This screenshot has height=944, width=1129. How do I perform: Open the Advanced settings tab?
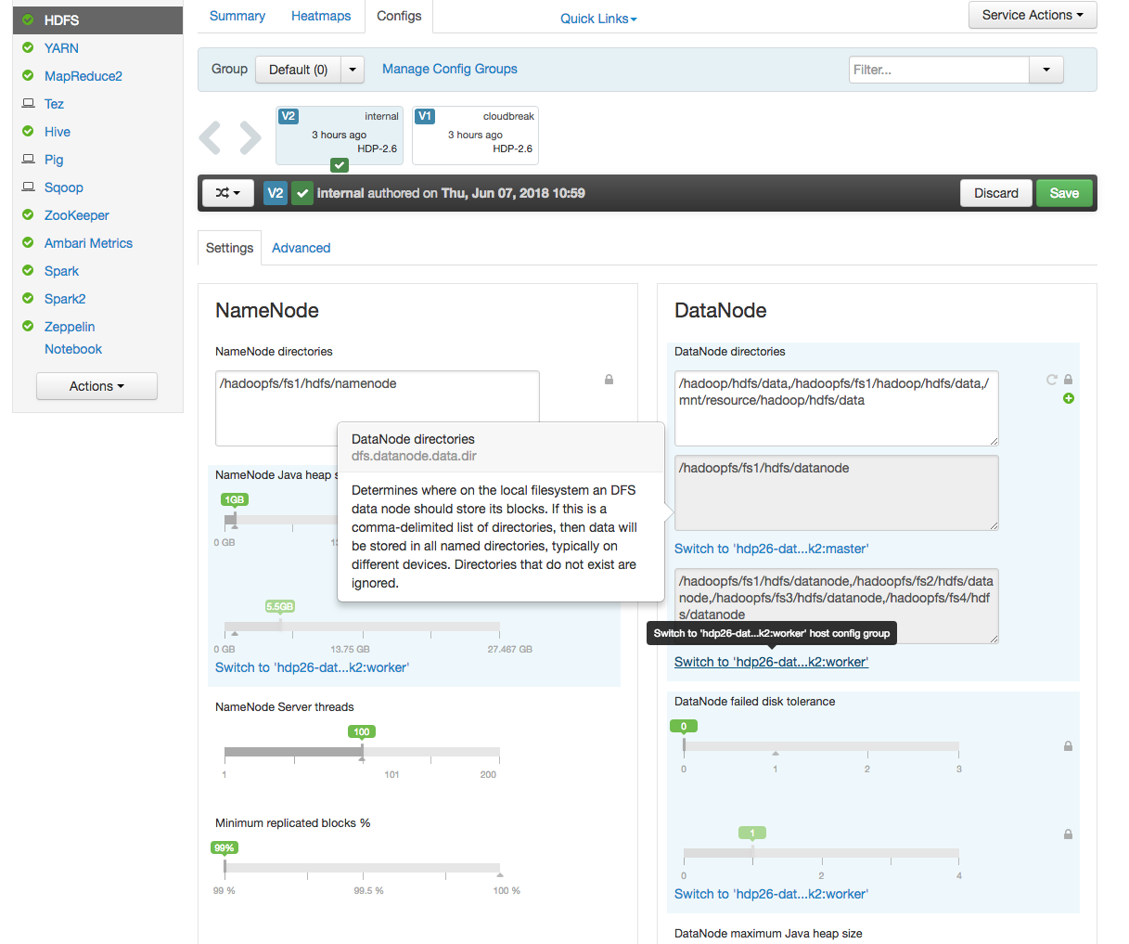click(301, 248)
